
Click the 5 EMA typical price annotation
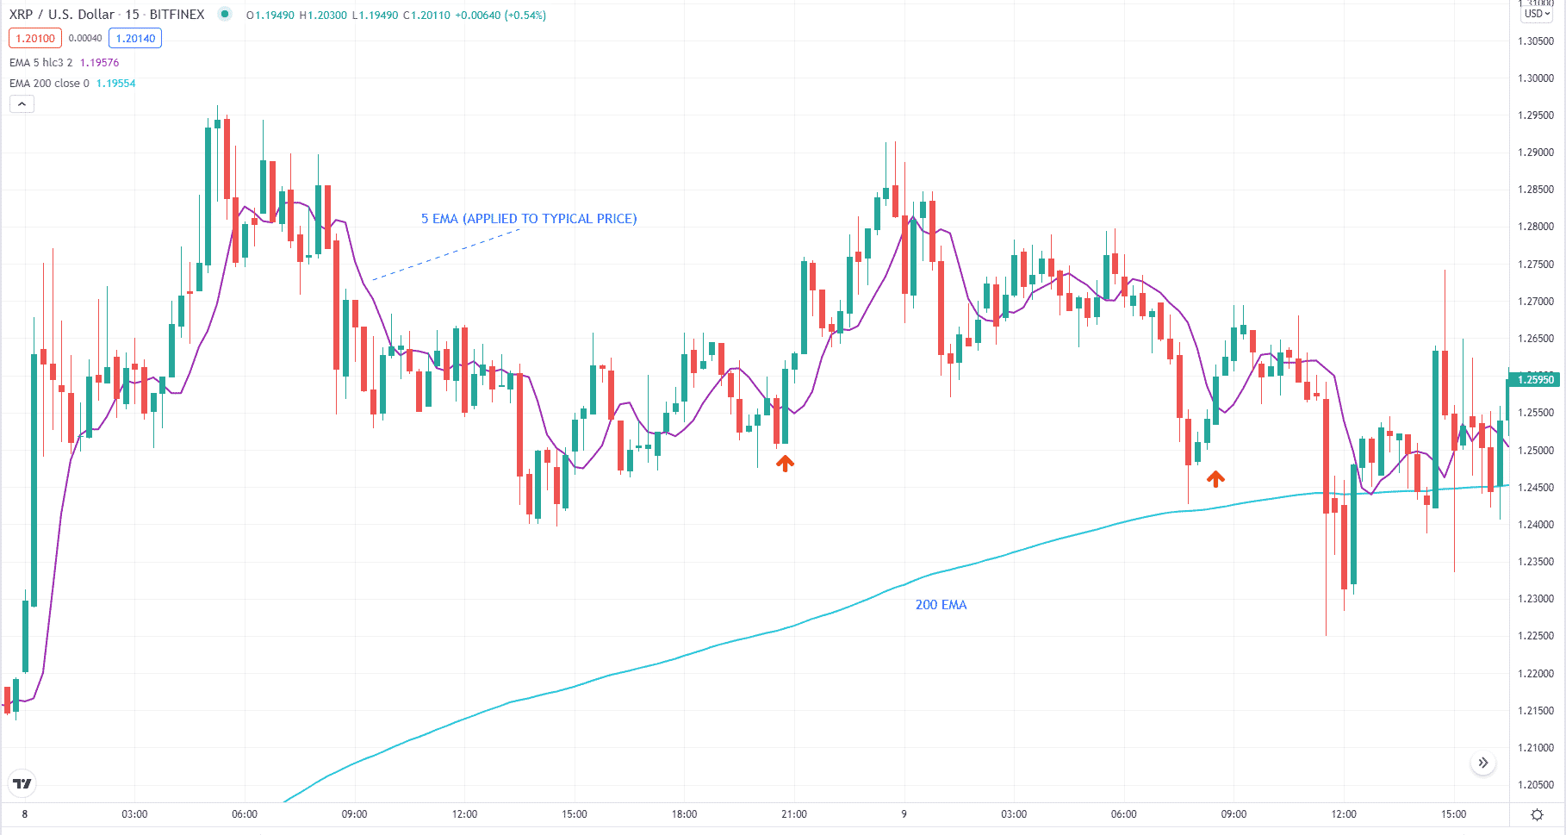pos(529,219)
